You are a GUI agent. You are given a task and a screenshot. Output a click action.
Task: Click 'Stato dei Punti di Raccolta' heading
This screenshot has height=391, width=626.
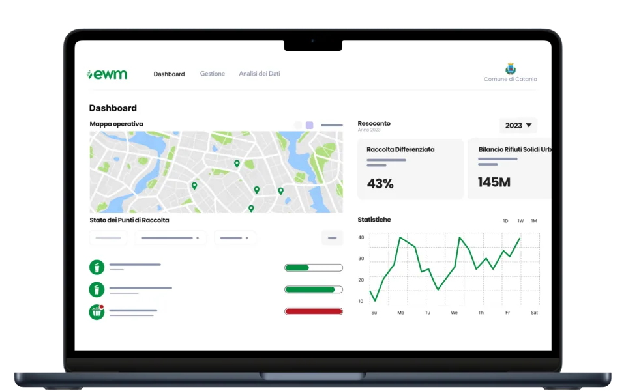tap(129, 220)
